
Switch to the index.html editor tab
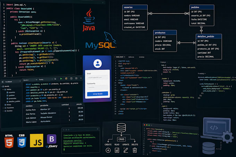point(119,57)
